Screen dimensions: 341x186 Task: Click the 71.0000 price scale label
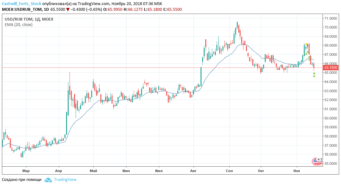331,18
